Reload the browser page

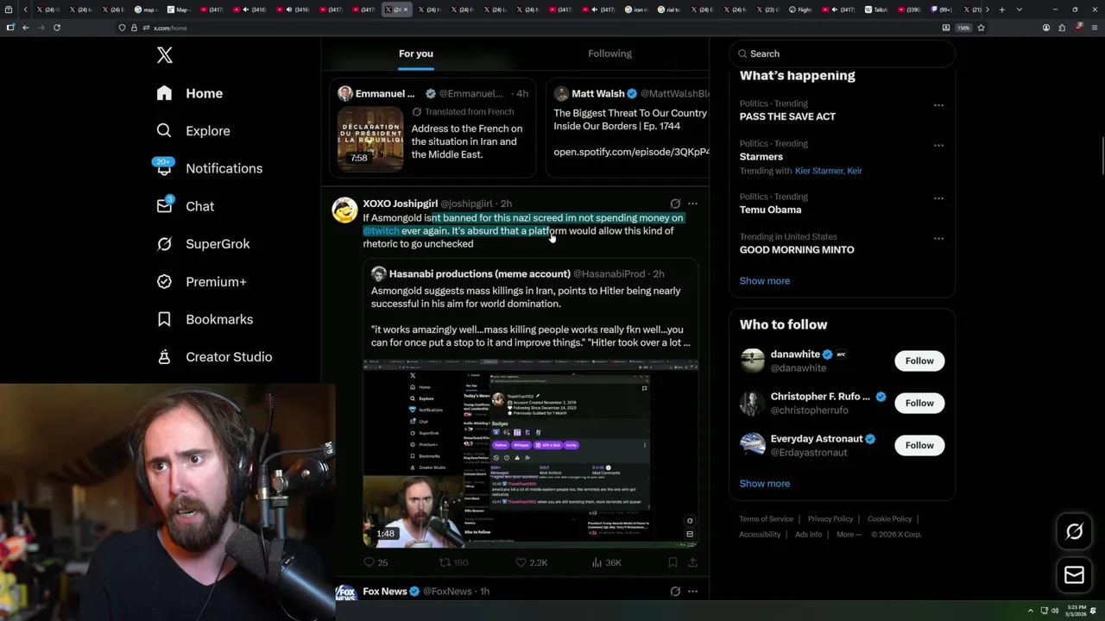[57, 28]
